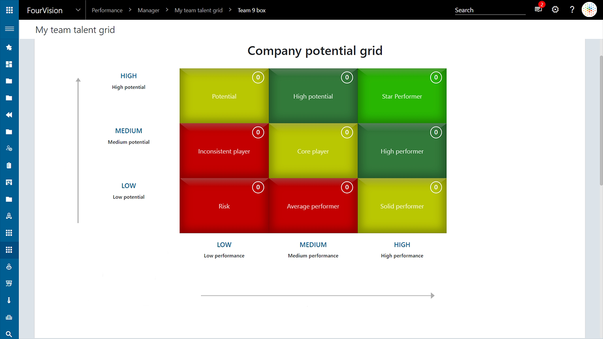This screenshot has height=339, width=603.
Task: Click the count badge on Core player
Action: (347, 132)
